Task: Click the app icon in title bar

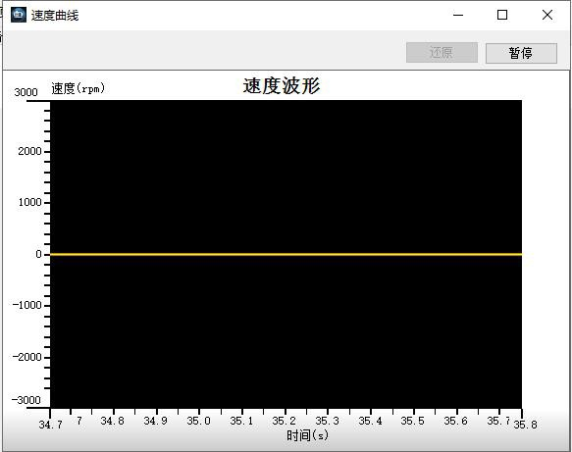Action: [19, 15]
